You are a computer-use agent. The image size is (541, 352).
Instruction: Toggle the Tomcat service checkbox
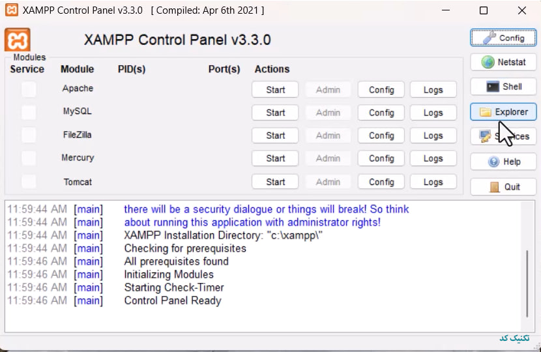pyautogui.click(x=29, y=181)
